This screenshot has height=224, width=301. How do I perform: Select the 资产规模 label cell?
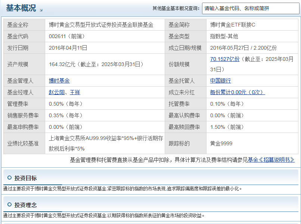[24, 64]
